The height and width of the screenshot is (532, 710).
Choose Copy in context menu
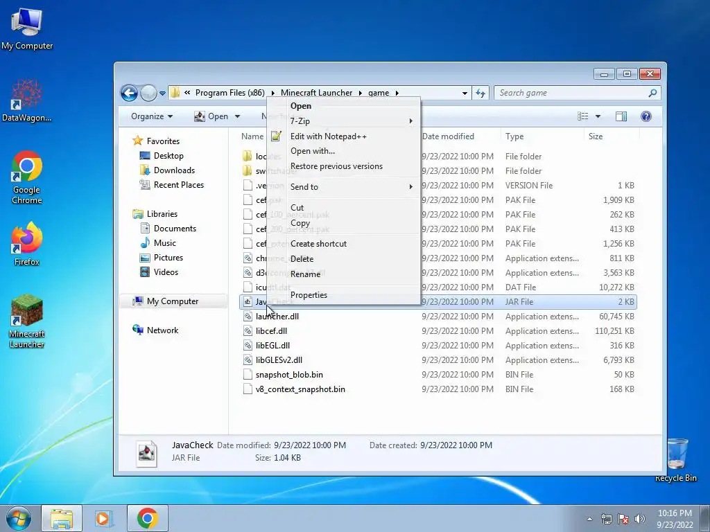[x=344, y=223]
